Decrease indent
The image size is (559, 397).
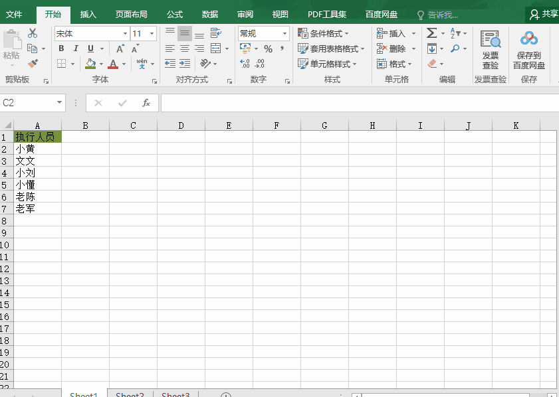[x=170, y=64]
